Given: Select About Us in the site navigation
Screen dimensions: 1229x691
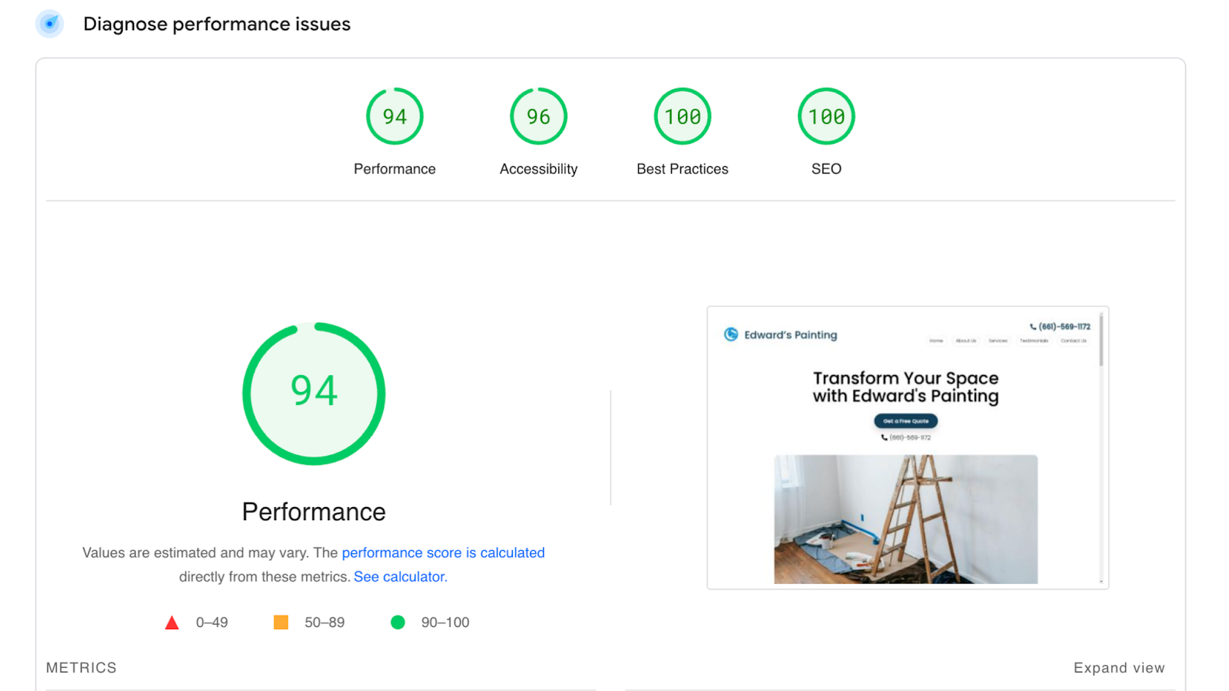Looking at the screenshot, I should point(965,341).
